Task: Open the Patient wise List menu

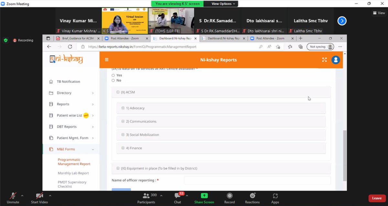Action: [x=71, y=116]
